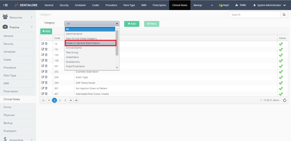Select Notes on General Examination option

point(90,43)
